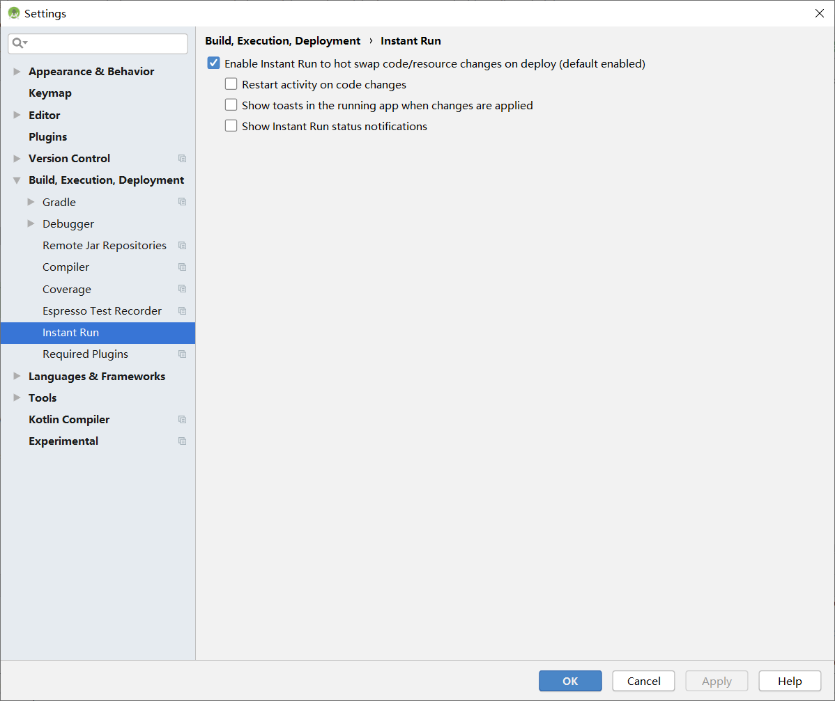Click the project-level icon beside Remote Jar Repositories

(x=182, y=246)
